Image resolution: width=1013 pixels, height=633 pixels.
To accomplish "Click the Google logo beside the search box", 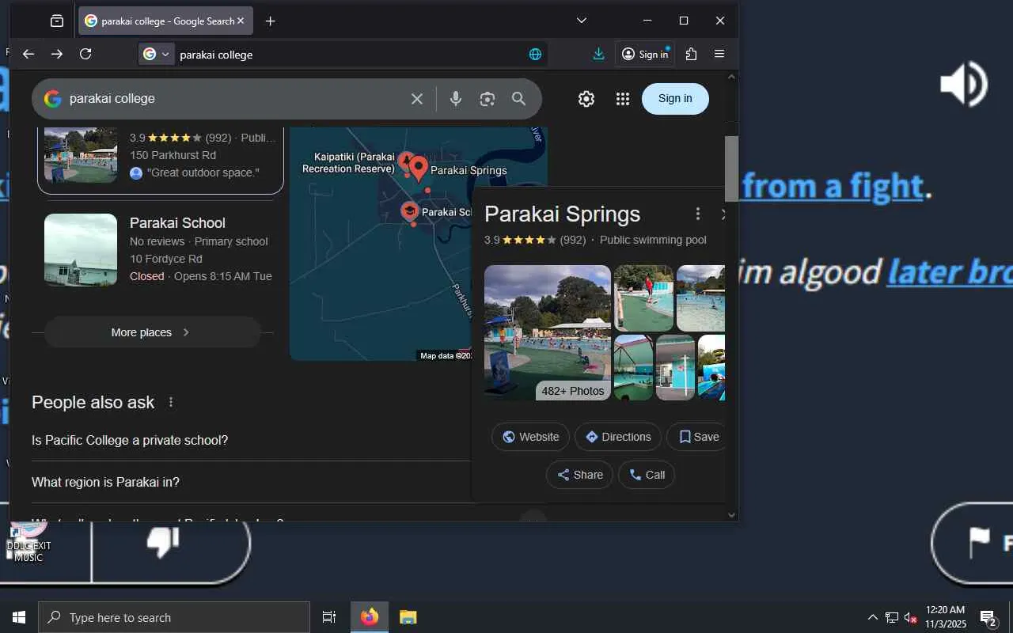I will pyautogui.click(x=53, y=99).
